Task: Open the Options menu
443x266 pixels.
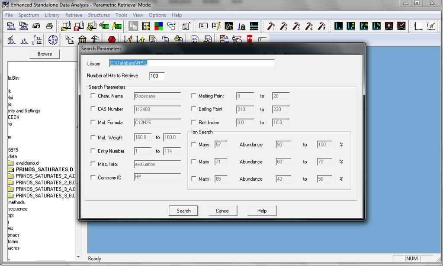Action: (157, 15)
